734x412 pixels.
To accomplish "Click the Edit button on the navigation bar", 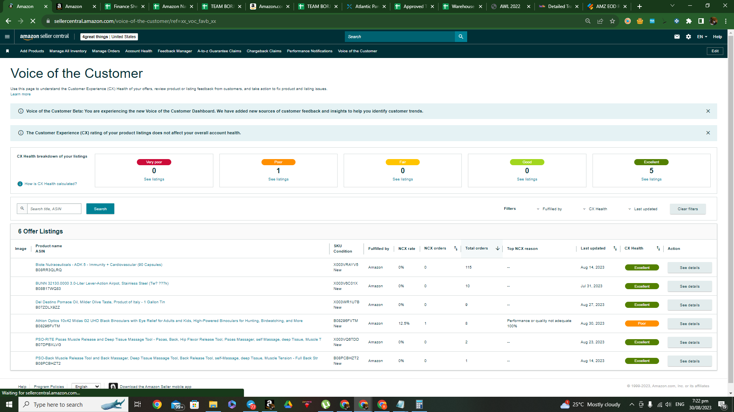I will 715,51.
